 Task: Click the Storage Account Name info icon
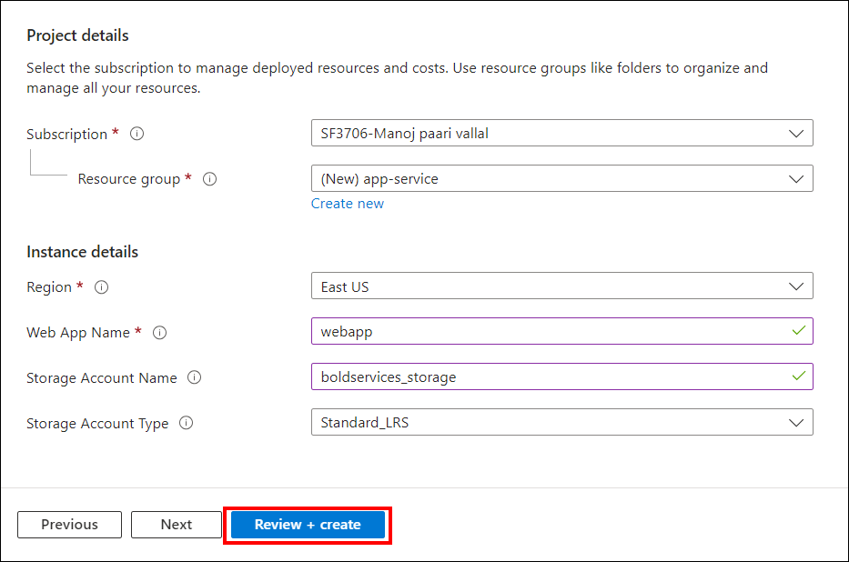coord(194,378)
